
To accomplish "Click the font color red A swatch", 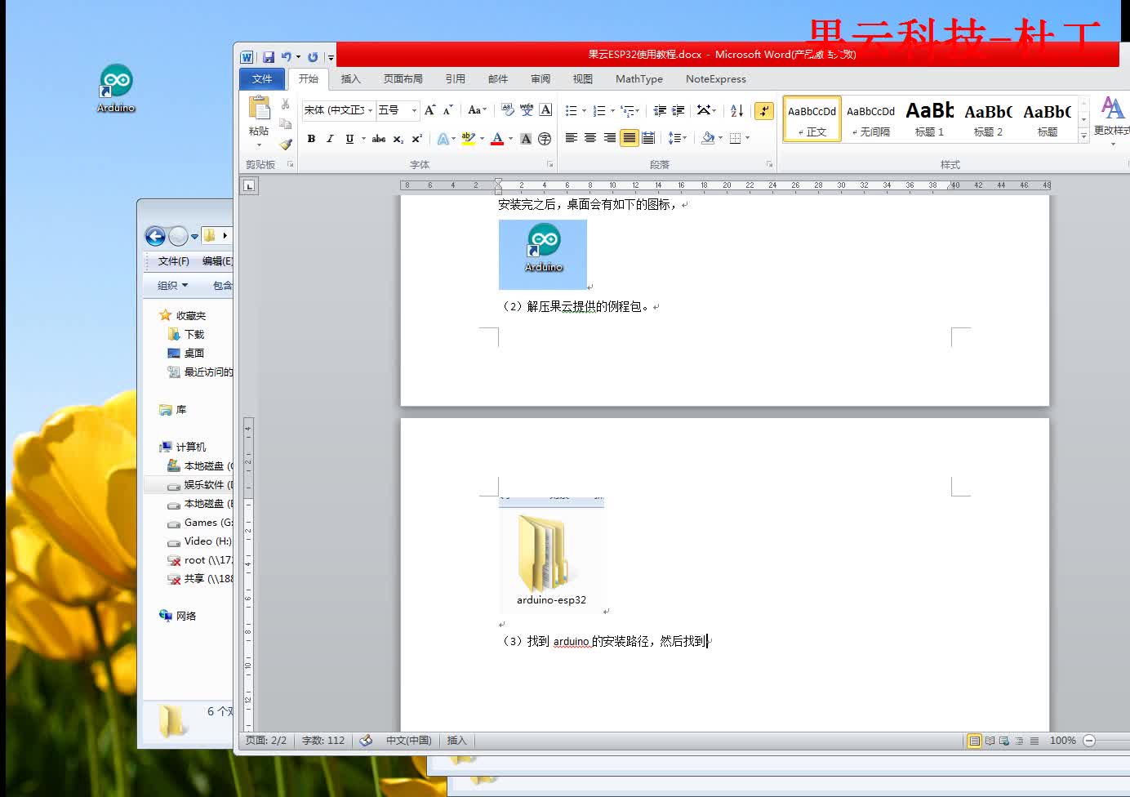I will tap(497, 139).
